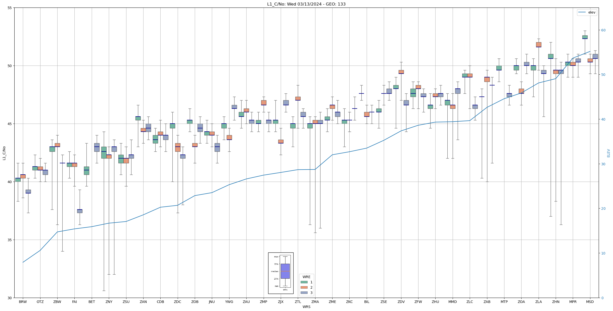613x311 pixels.
Task: Click the green WRE 1 legend swatch
Action: [304, 282]
